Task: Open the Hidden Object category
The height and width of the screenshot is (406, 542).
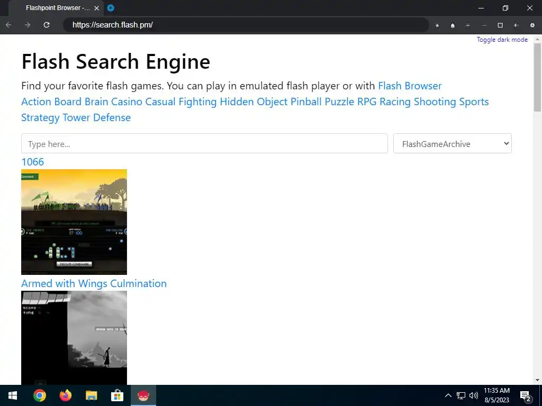Action: tap(254, 101)
